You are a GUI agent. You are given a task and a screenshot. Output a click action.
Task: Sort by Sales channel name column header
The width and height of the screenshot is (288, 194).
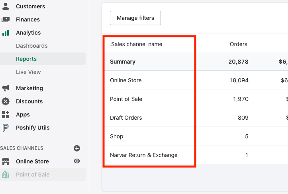[x=137, y=44]
